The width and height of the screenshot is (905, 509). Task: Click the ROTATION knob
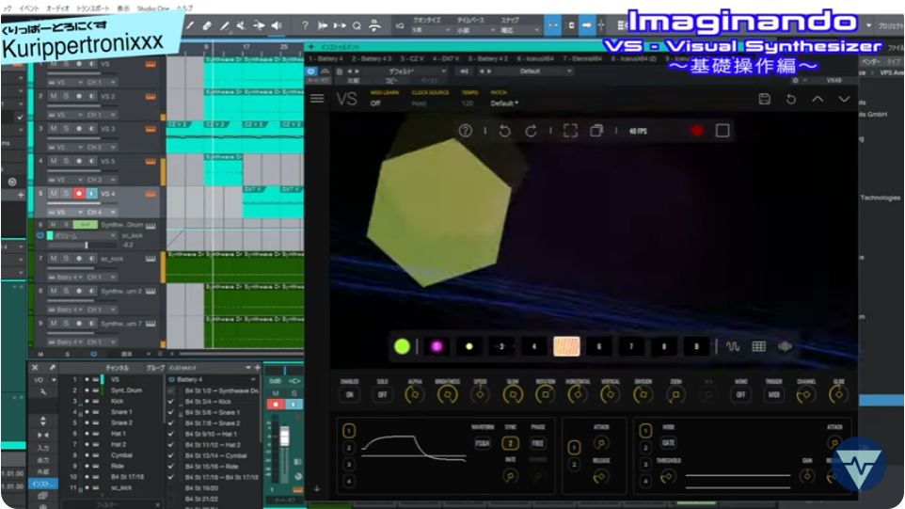(x=545, y=395)
